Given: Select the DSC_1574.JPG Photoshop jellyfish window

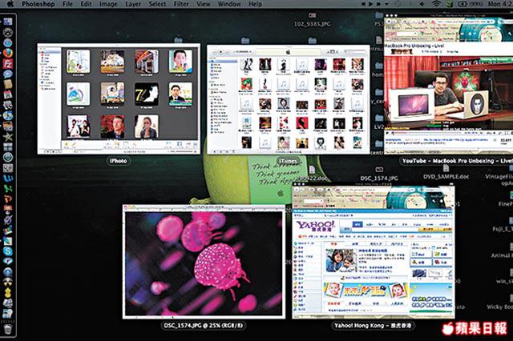Looking at the screenshot, I should coord(204,262).
